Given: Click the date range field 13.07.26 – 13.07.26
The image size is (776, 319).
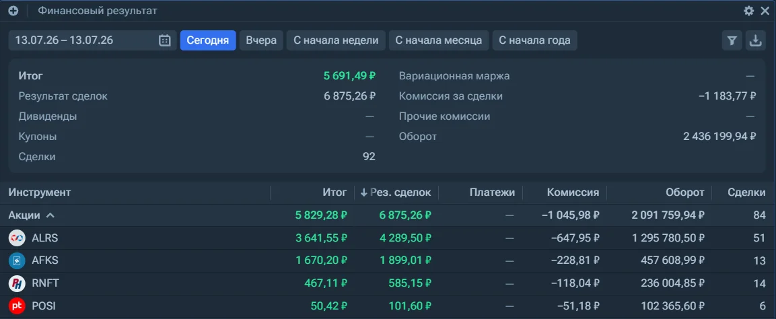Looking at the screenshot, I should click(x=93, y=40).
